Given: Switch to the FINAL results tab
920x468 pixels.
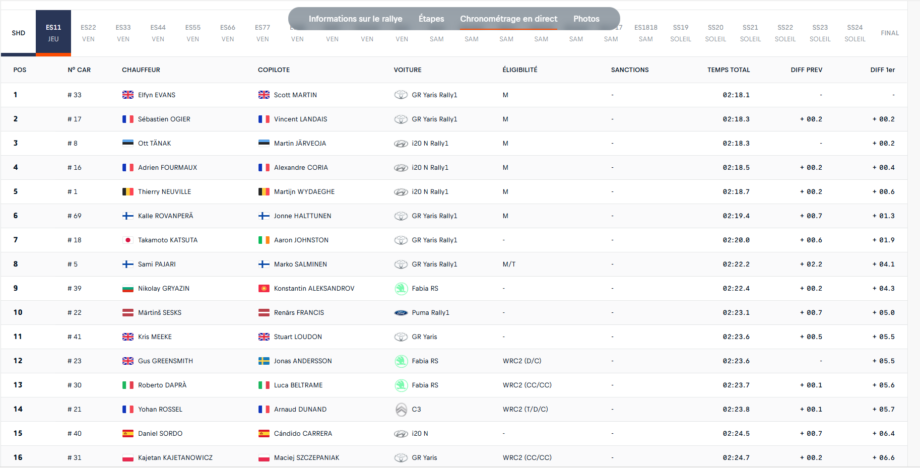Looking at the screenshot, I should [x=890, y=33].
